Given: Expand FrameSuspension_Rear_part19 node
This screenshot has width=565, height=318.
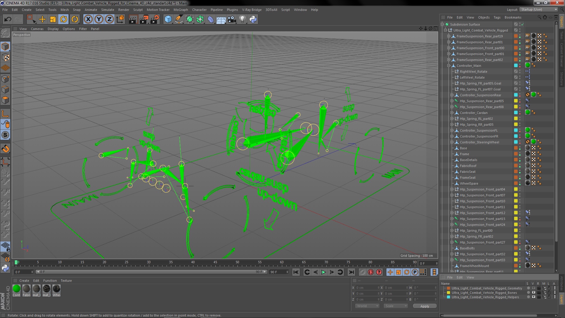Looking at the screenshot, I should pos(449,36).
